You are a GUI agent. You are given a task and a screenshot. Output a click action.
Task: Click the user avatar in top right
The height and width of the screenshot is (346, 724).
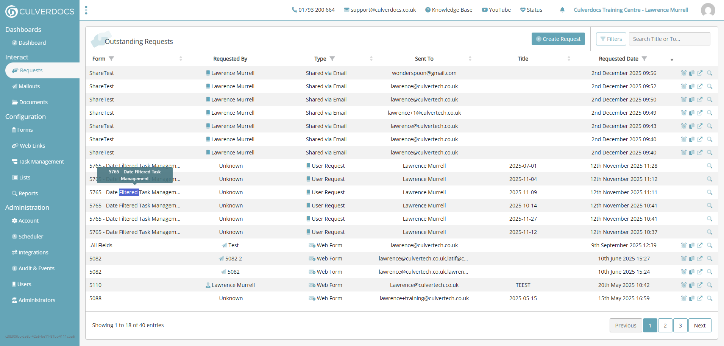(x=708, y=10)
